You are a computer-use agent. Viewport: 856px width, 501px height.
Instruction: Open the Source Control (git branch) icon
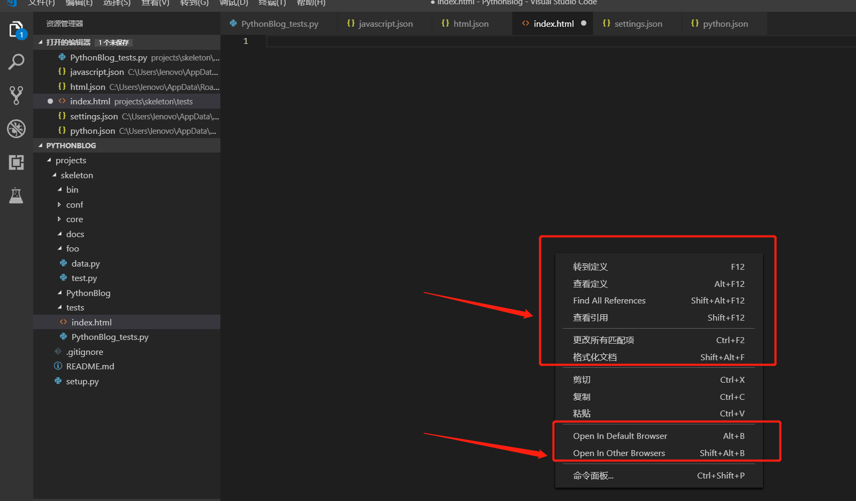pos(16,95)
